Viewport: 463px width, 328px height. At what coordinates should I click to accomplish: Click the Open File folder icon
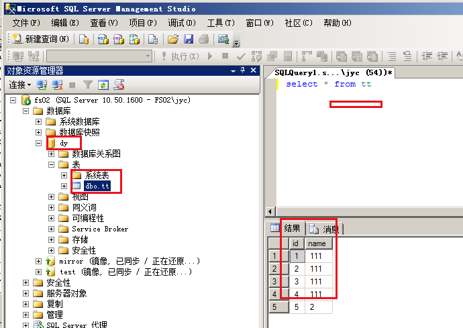pyautogui.click(x=173, y=39)
